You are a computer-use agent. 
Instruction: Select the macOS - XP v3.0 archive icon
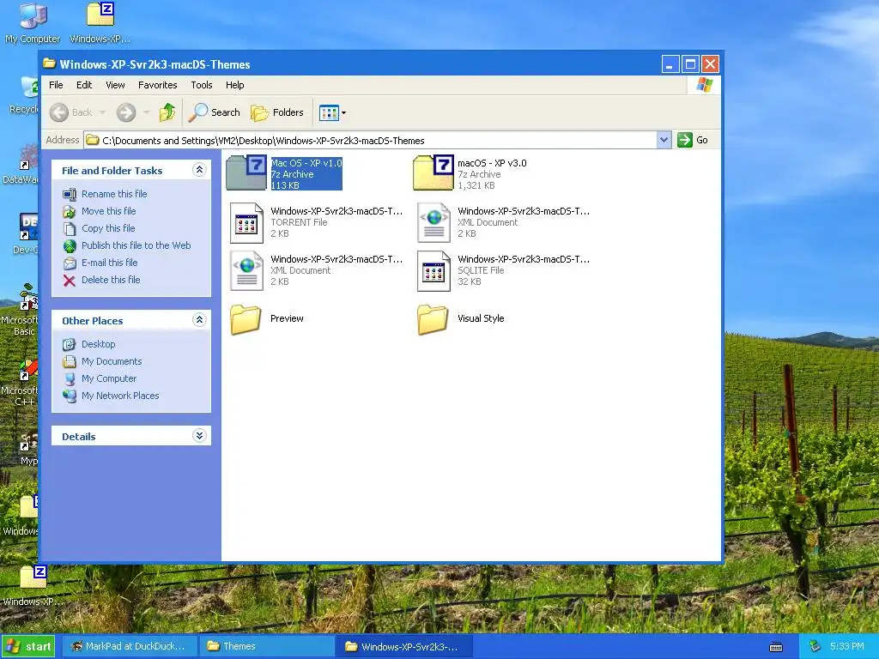click(433, 172)
